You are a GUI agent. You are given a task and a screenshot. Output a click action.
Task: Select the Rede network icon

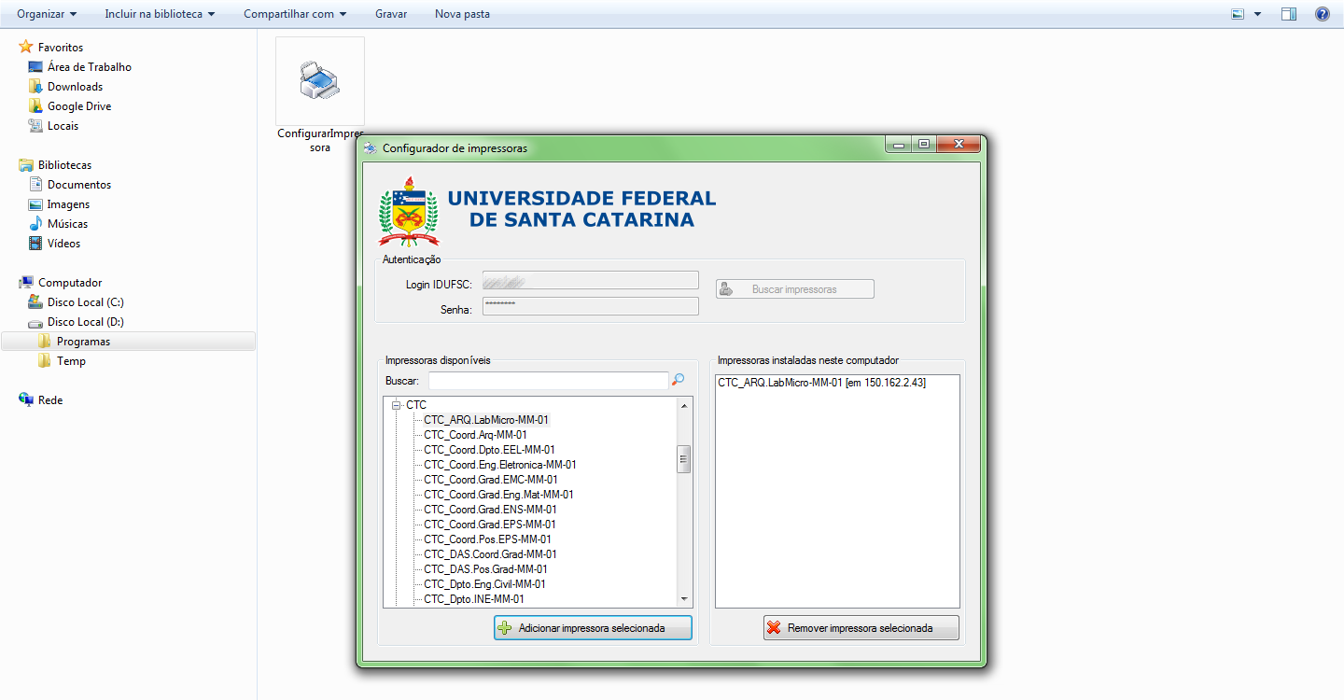[50, 400]
